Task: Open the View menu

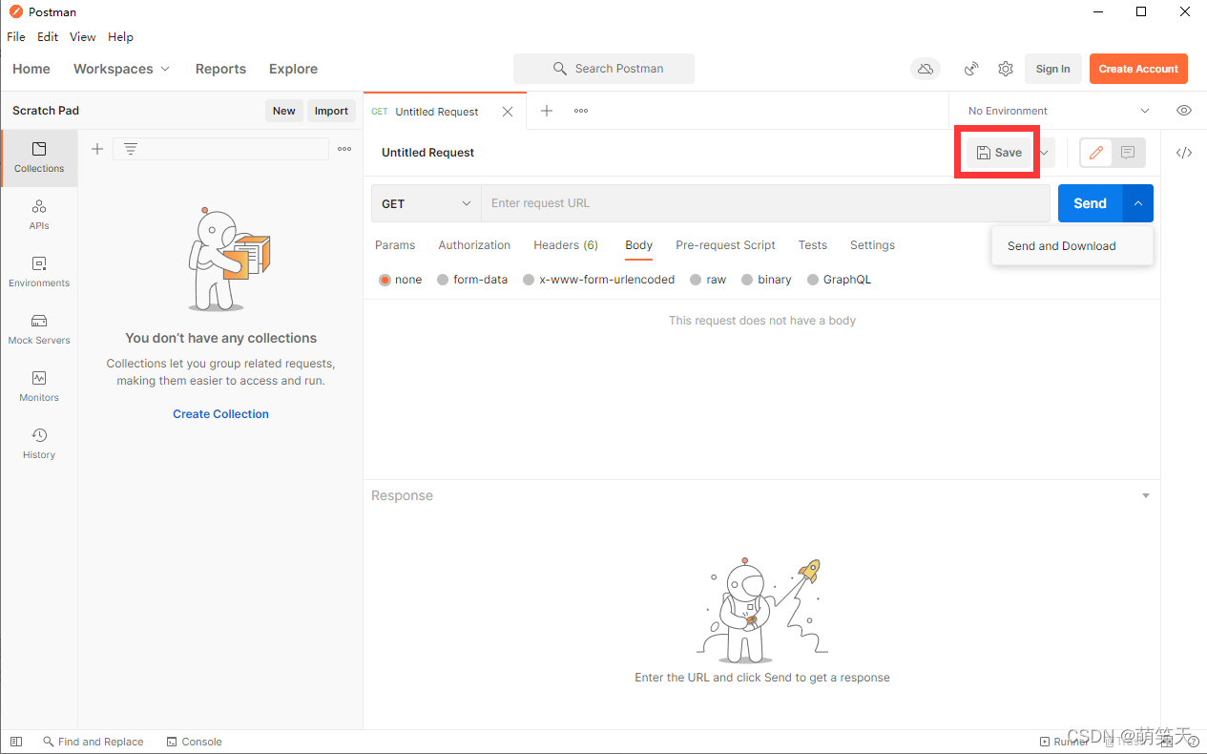Action: pyautogui.click(x=83, y=37)
